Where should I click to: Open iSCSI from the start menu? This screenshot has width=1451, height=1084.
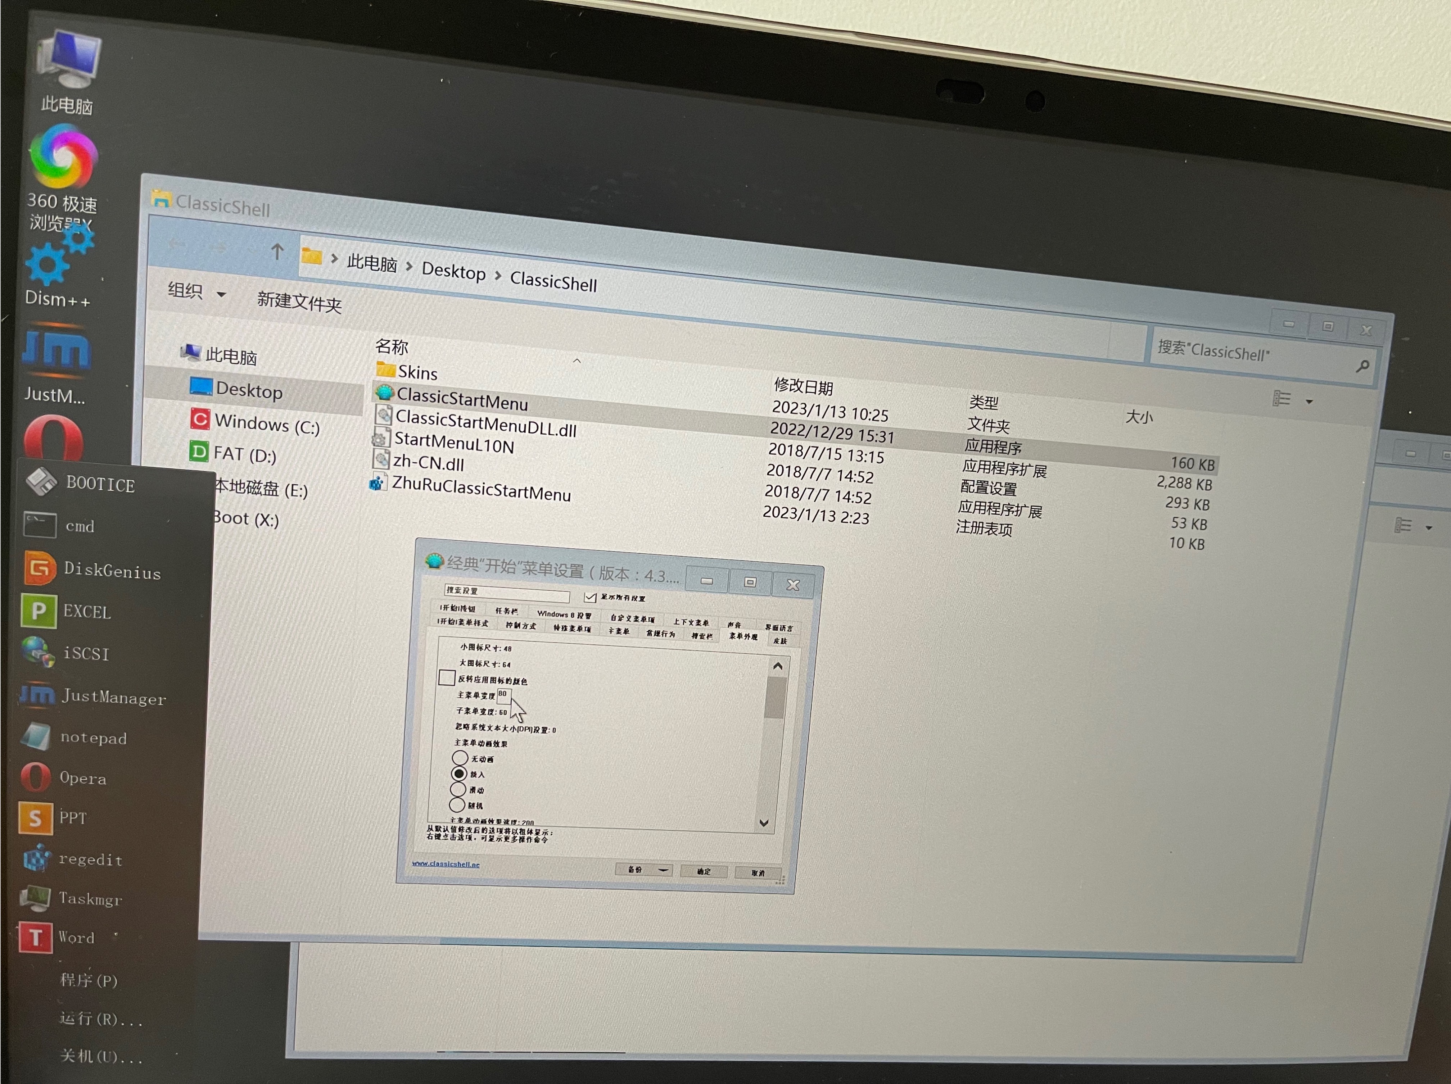[65, 653]
